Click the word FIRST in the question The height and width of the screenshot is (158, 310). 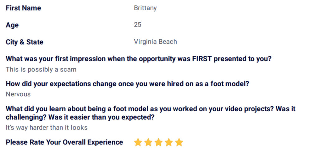pyautogui.click(x=202, y=59)
